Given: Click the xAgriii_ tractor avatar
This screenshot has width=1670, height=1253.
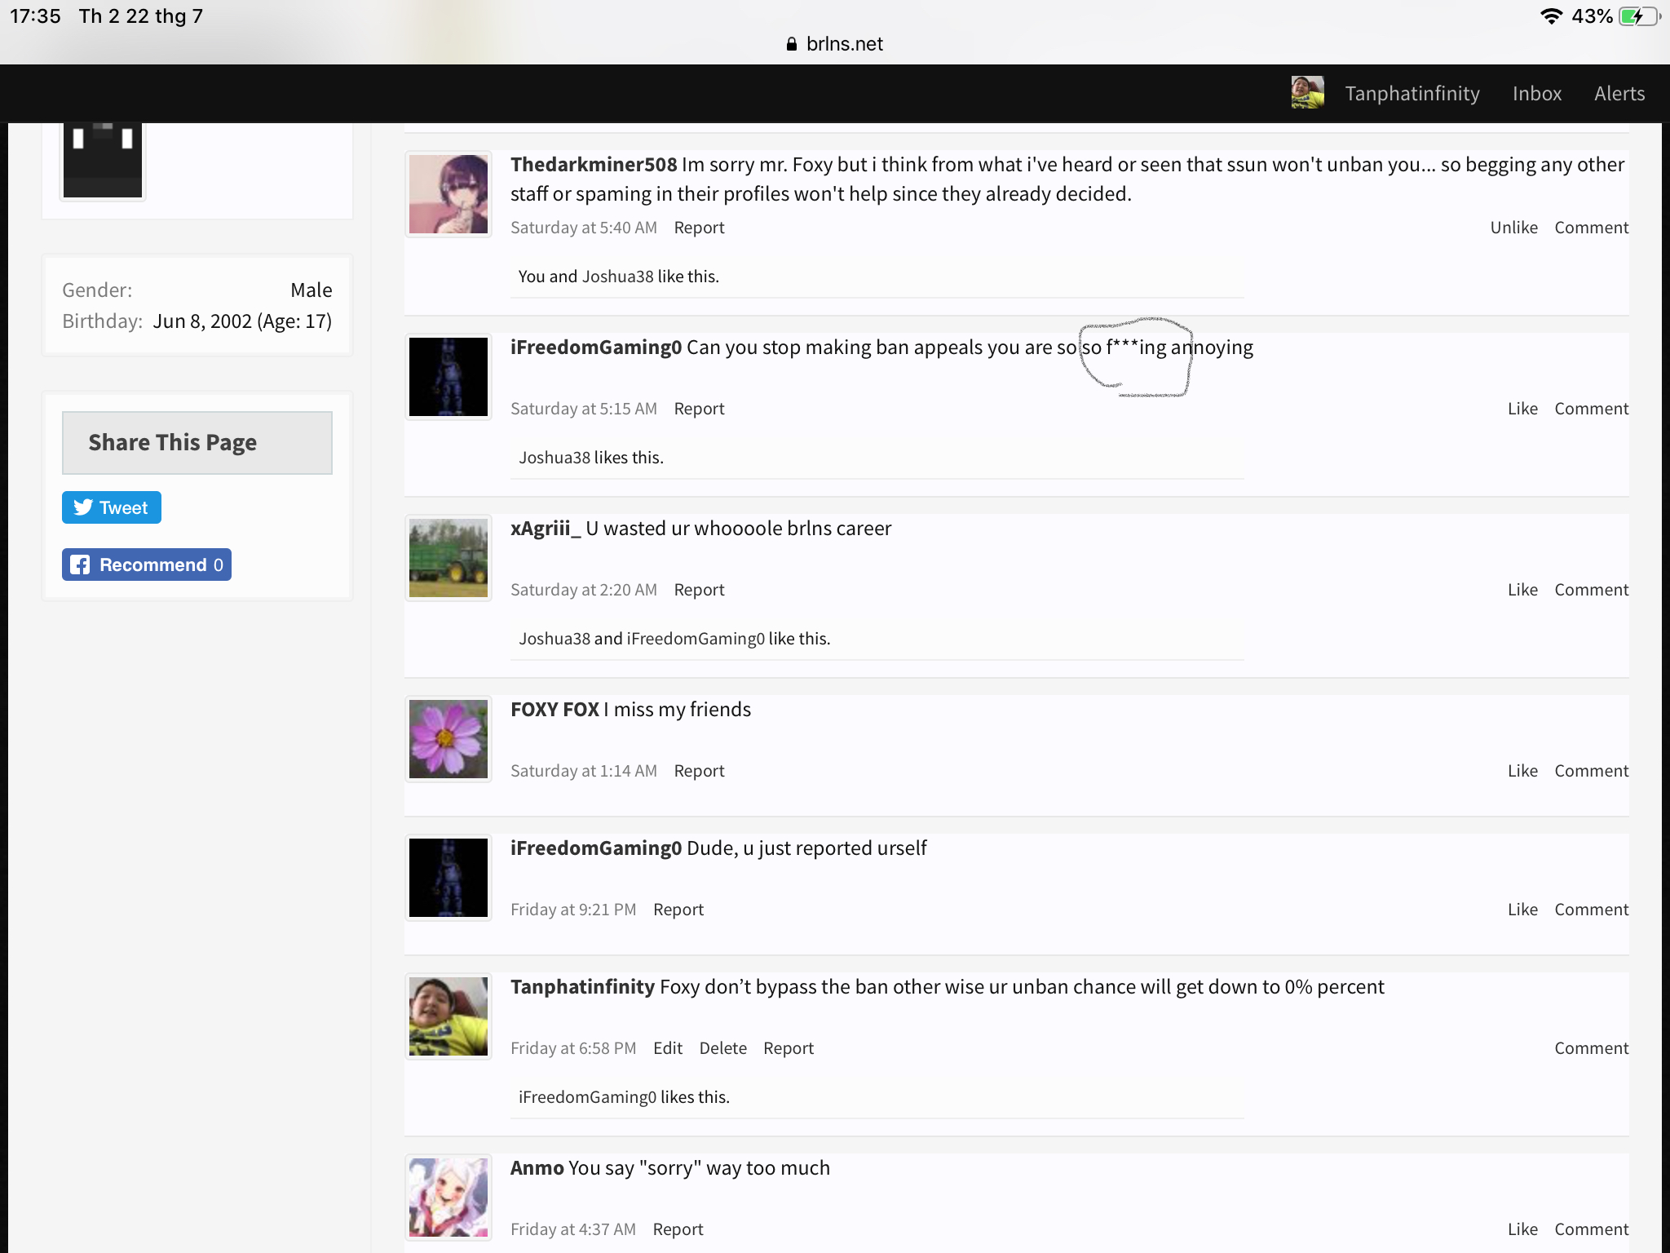Looking at the screenshot, I should tap(448, 558).
